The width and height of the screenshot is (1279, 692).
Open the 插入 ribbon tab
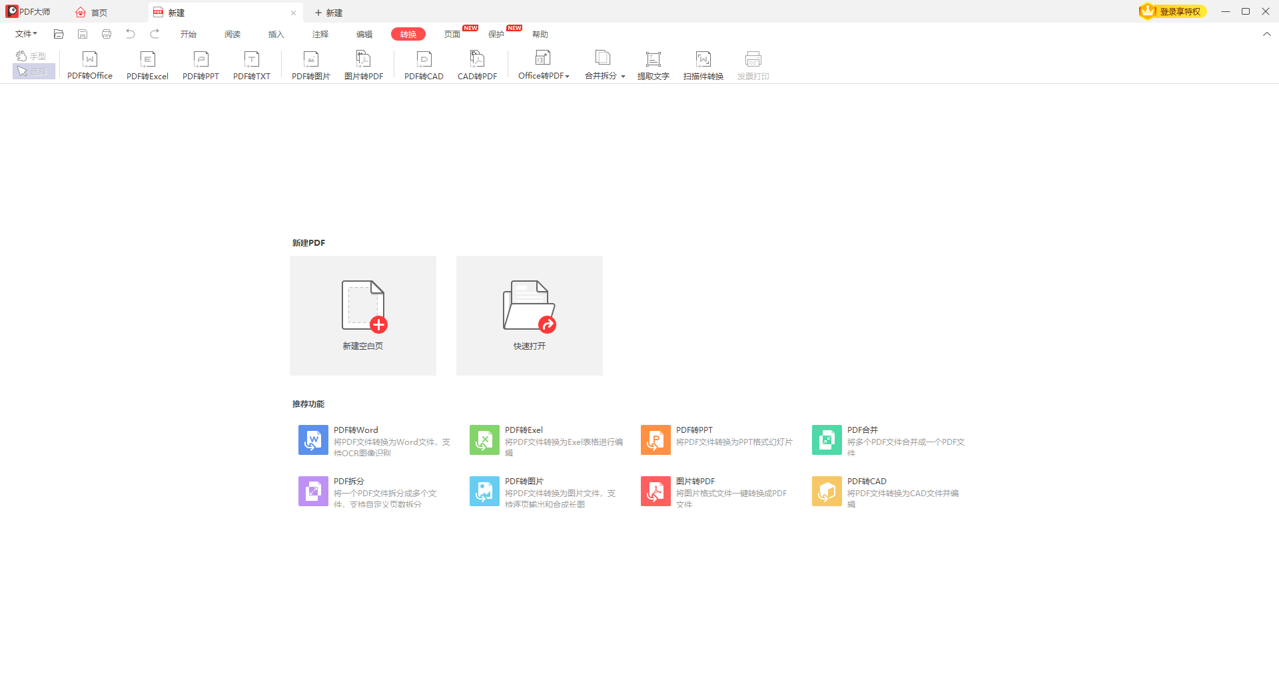tap(276, 34)
